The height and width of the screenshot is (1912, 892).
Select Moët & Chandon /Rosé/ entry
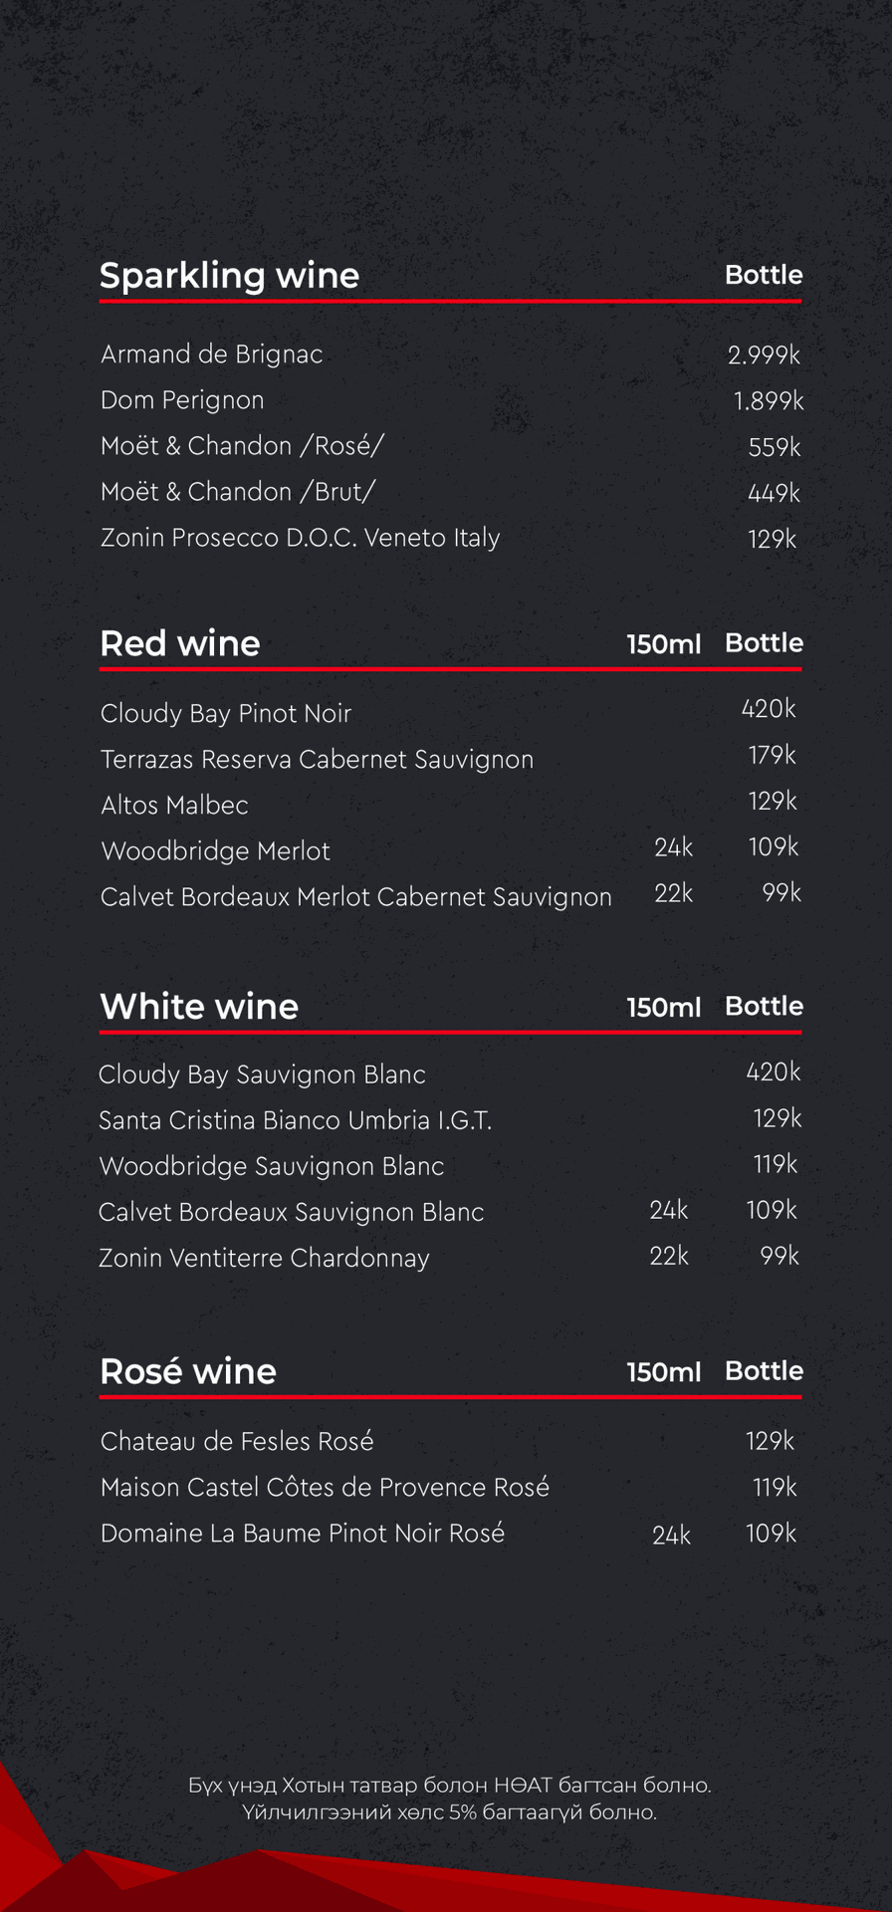tap(242, 446)
